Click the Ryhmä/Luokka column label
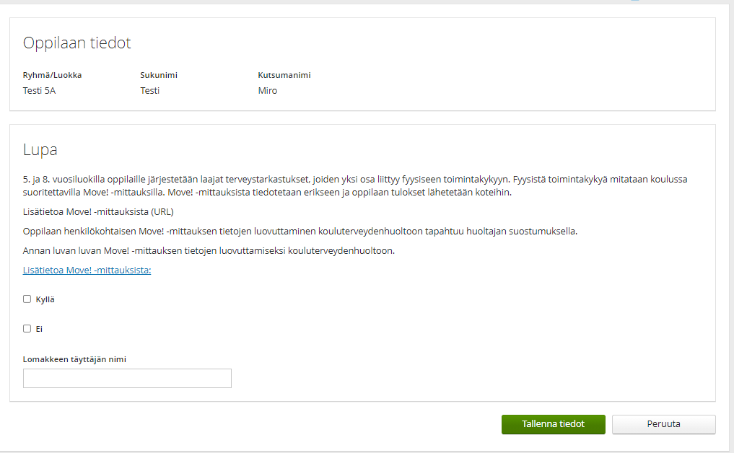 [53, 75]
